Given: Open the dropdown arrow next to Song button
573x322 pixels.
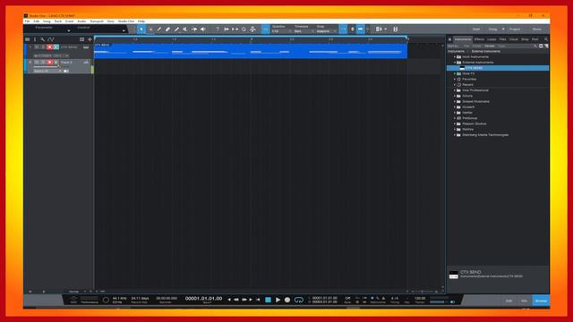Looking at the screenshot, I should point(503,30).
